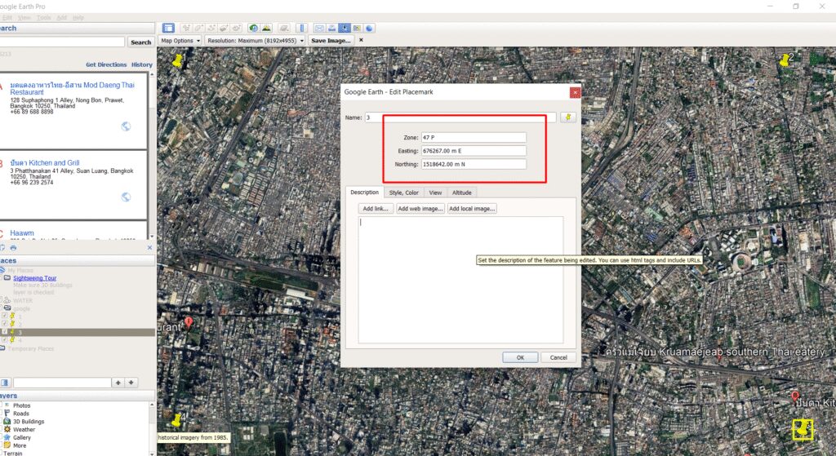Toggle sunlight across landscape icon
The width and height of the screenshot is (836, 456).
tap(267, 28)
